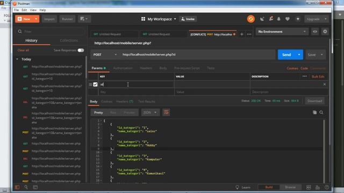Switch to the request Headers tab
This screenshot has width=344, height=193.
coord(146,68)
